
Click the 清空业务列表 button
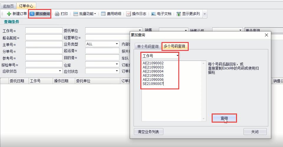(148, 132)
